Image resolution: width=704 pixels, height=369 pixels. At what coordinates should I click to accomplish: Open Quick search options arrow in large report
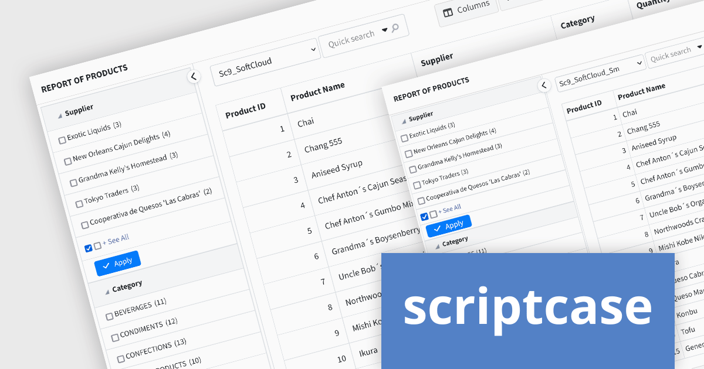pyautogui.click(x=384, y=30)
